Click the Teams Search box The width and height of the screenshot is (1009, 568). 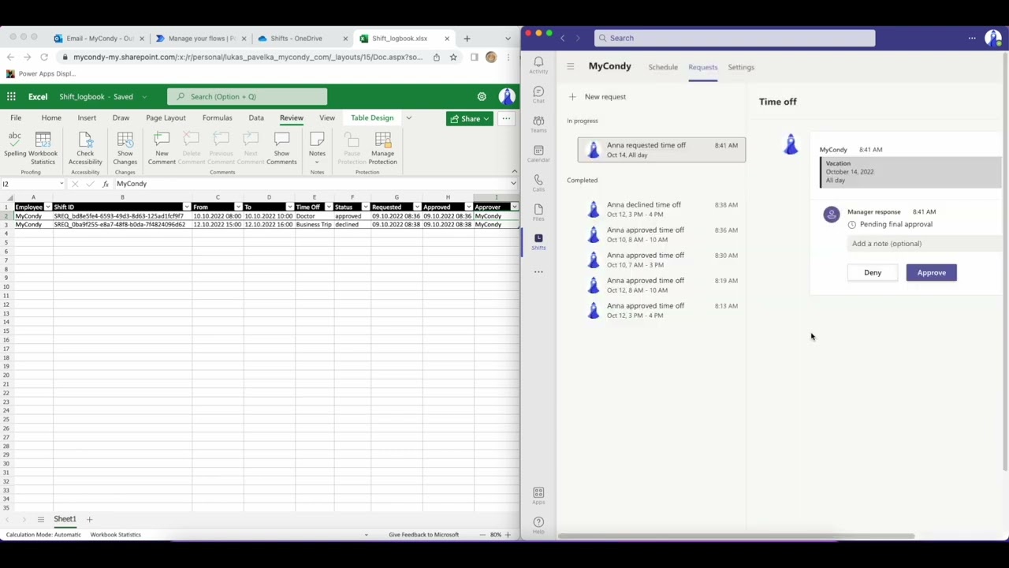(735, 38)
